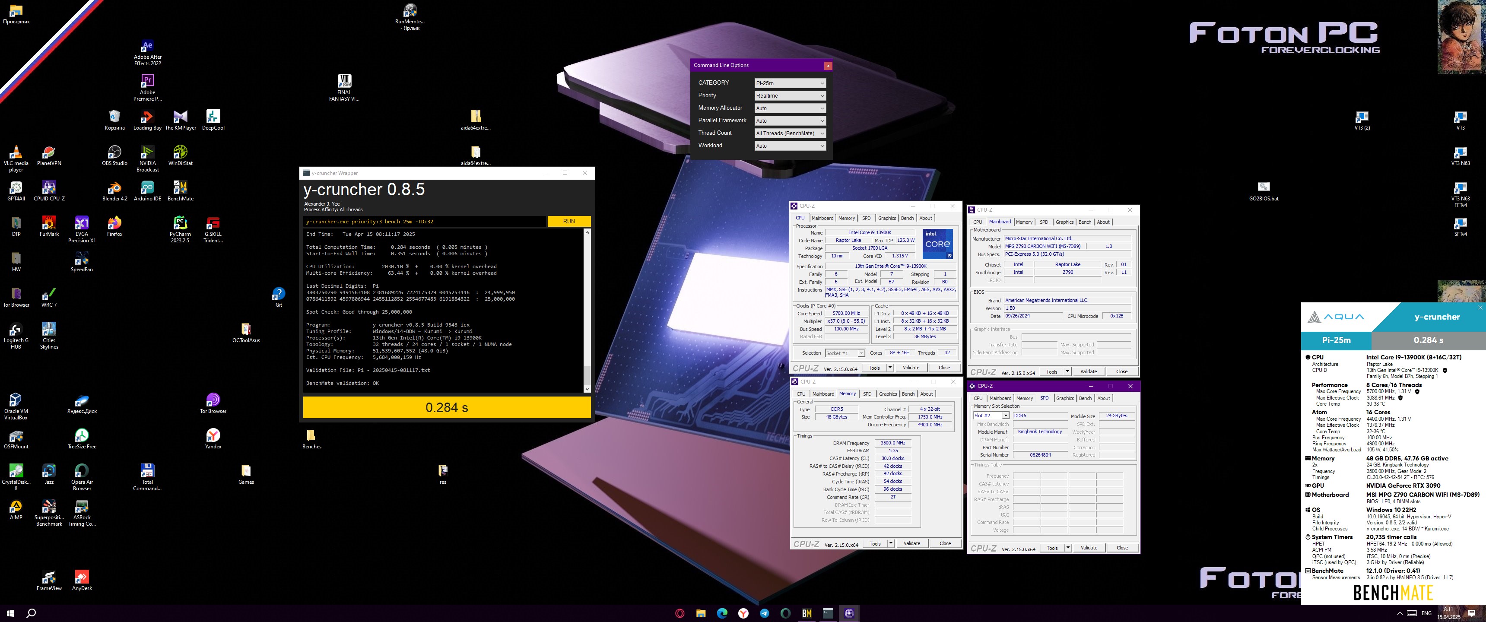Image resolution: width=1486 pixels, height=622 pixels.
Task: Open Microsoft Edge from the taskbar
Action: coord(722,613)
